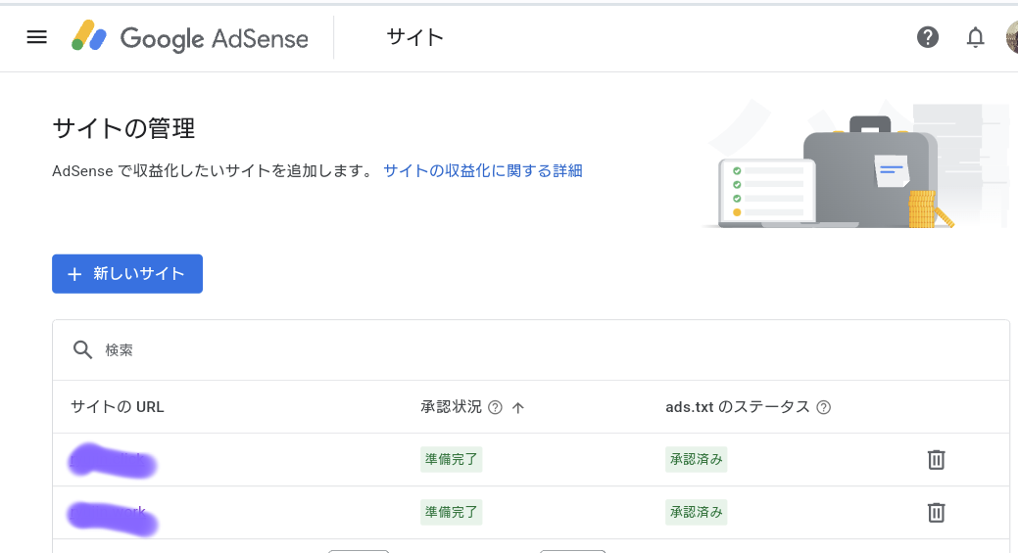Click the 新しいサイト button
The height and width of the screenshot is (553, 1018).
pyautogui.click(x=127, y=274)
